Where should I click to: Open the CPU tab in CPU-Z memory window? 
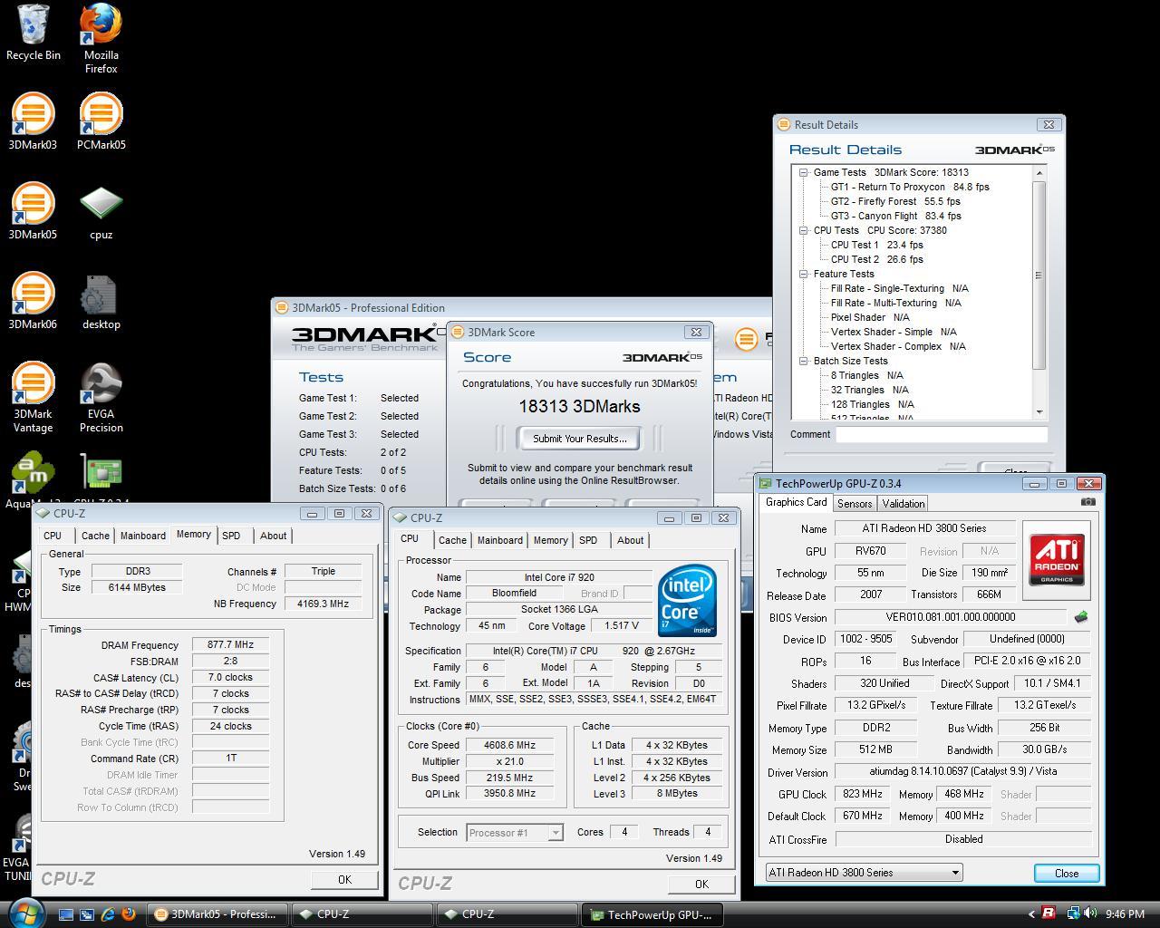[53, 536]
